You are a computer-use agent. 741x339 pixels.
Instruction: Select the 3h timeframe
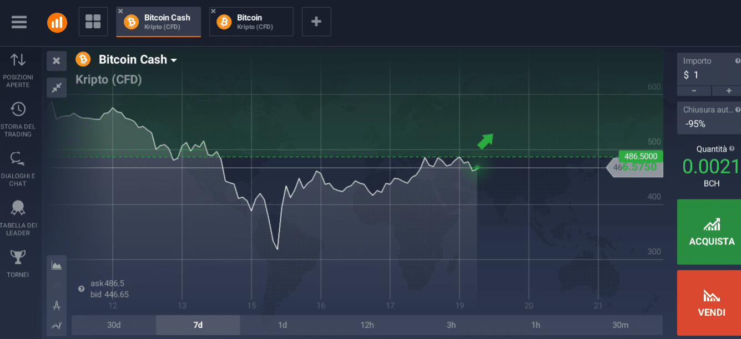[x=451, y=325]
